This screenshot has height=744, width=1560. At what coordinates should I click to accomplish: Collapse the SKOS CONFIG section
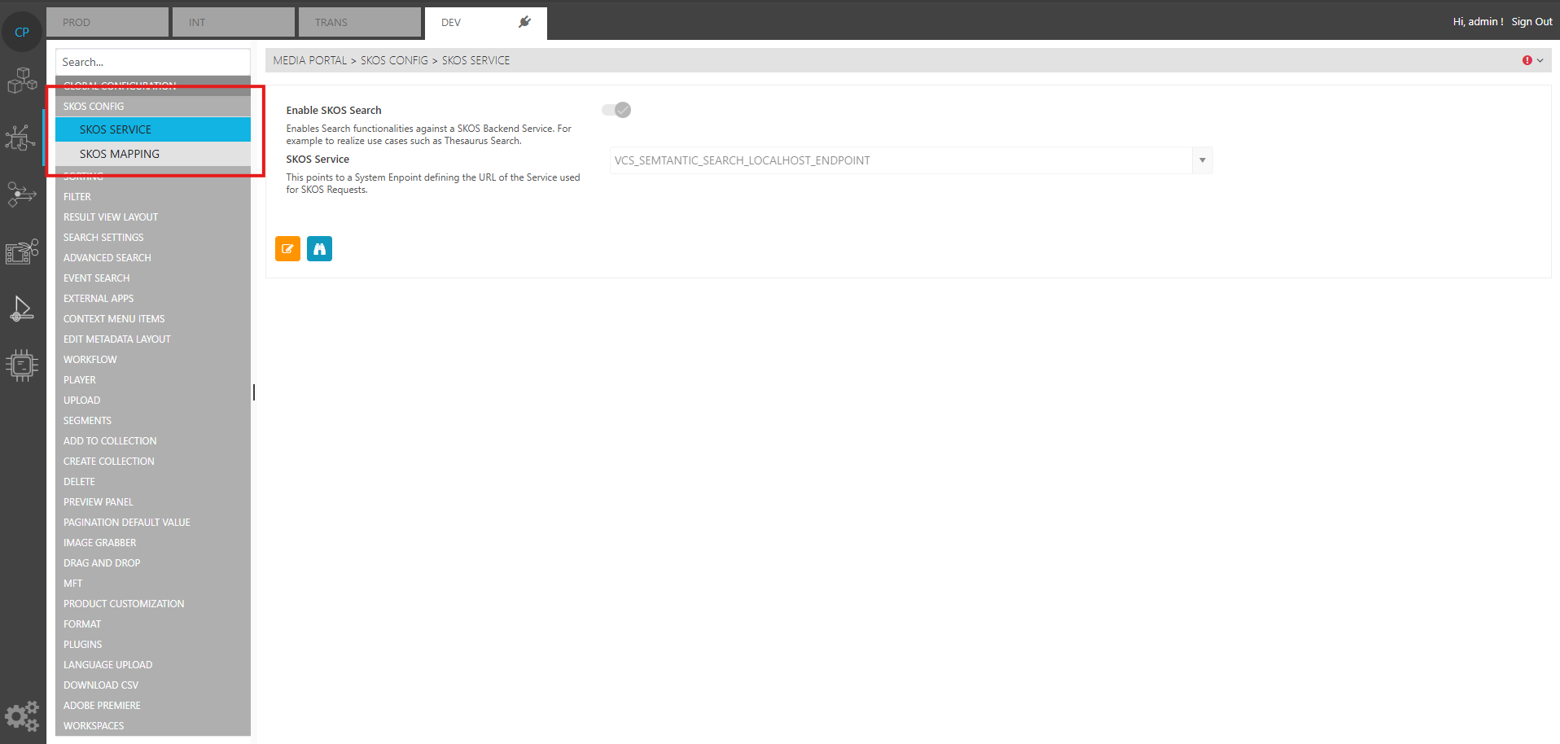pyautogui.click(x=153, y=107)
